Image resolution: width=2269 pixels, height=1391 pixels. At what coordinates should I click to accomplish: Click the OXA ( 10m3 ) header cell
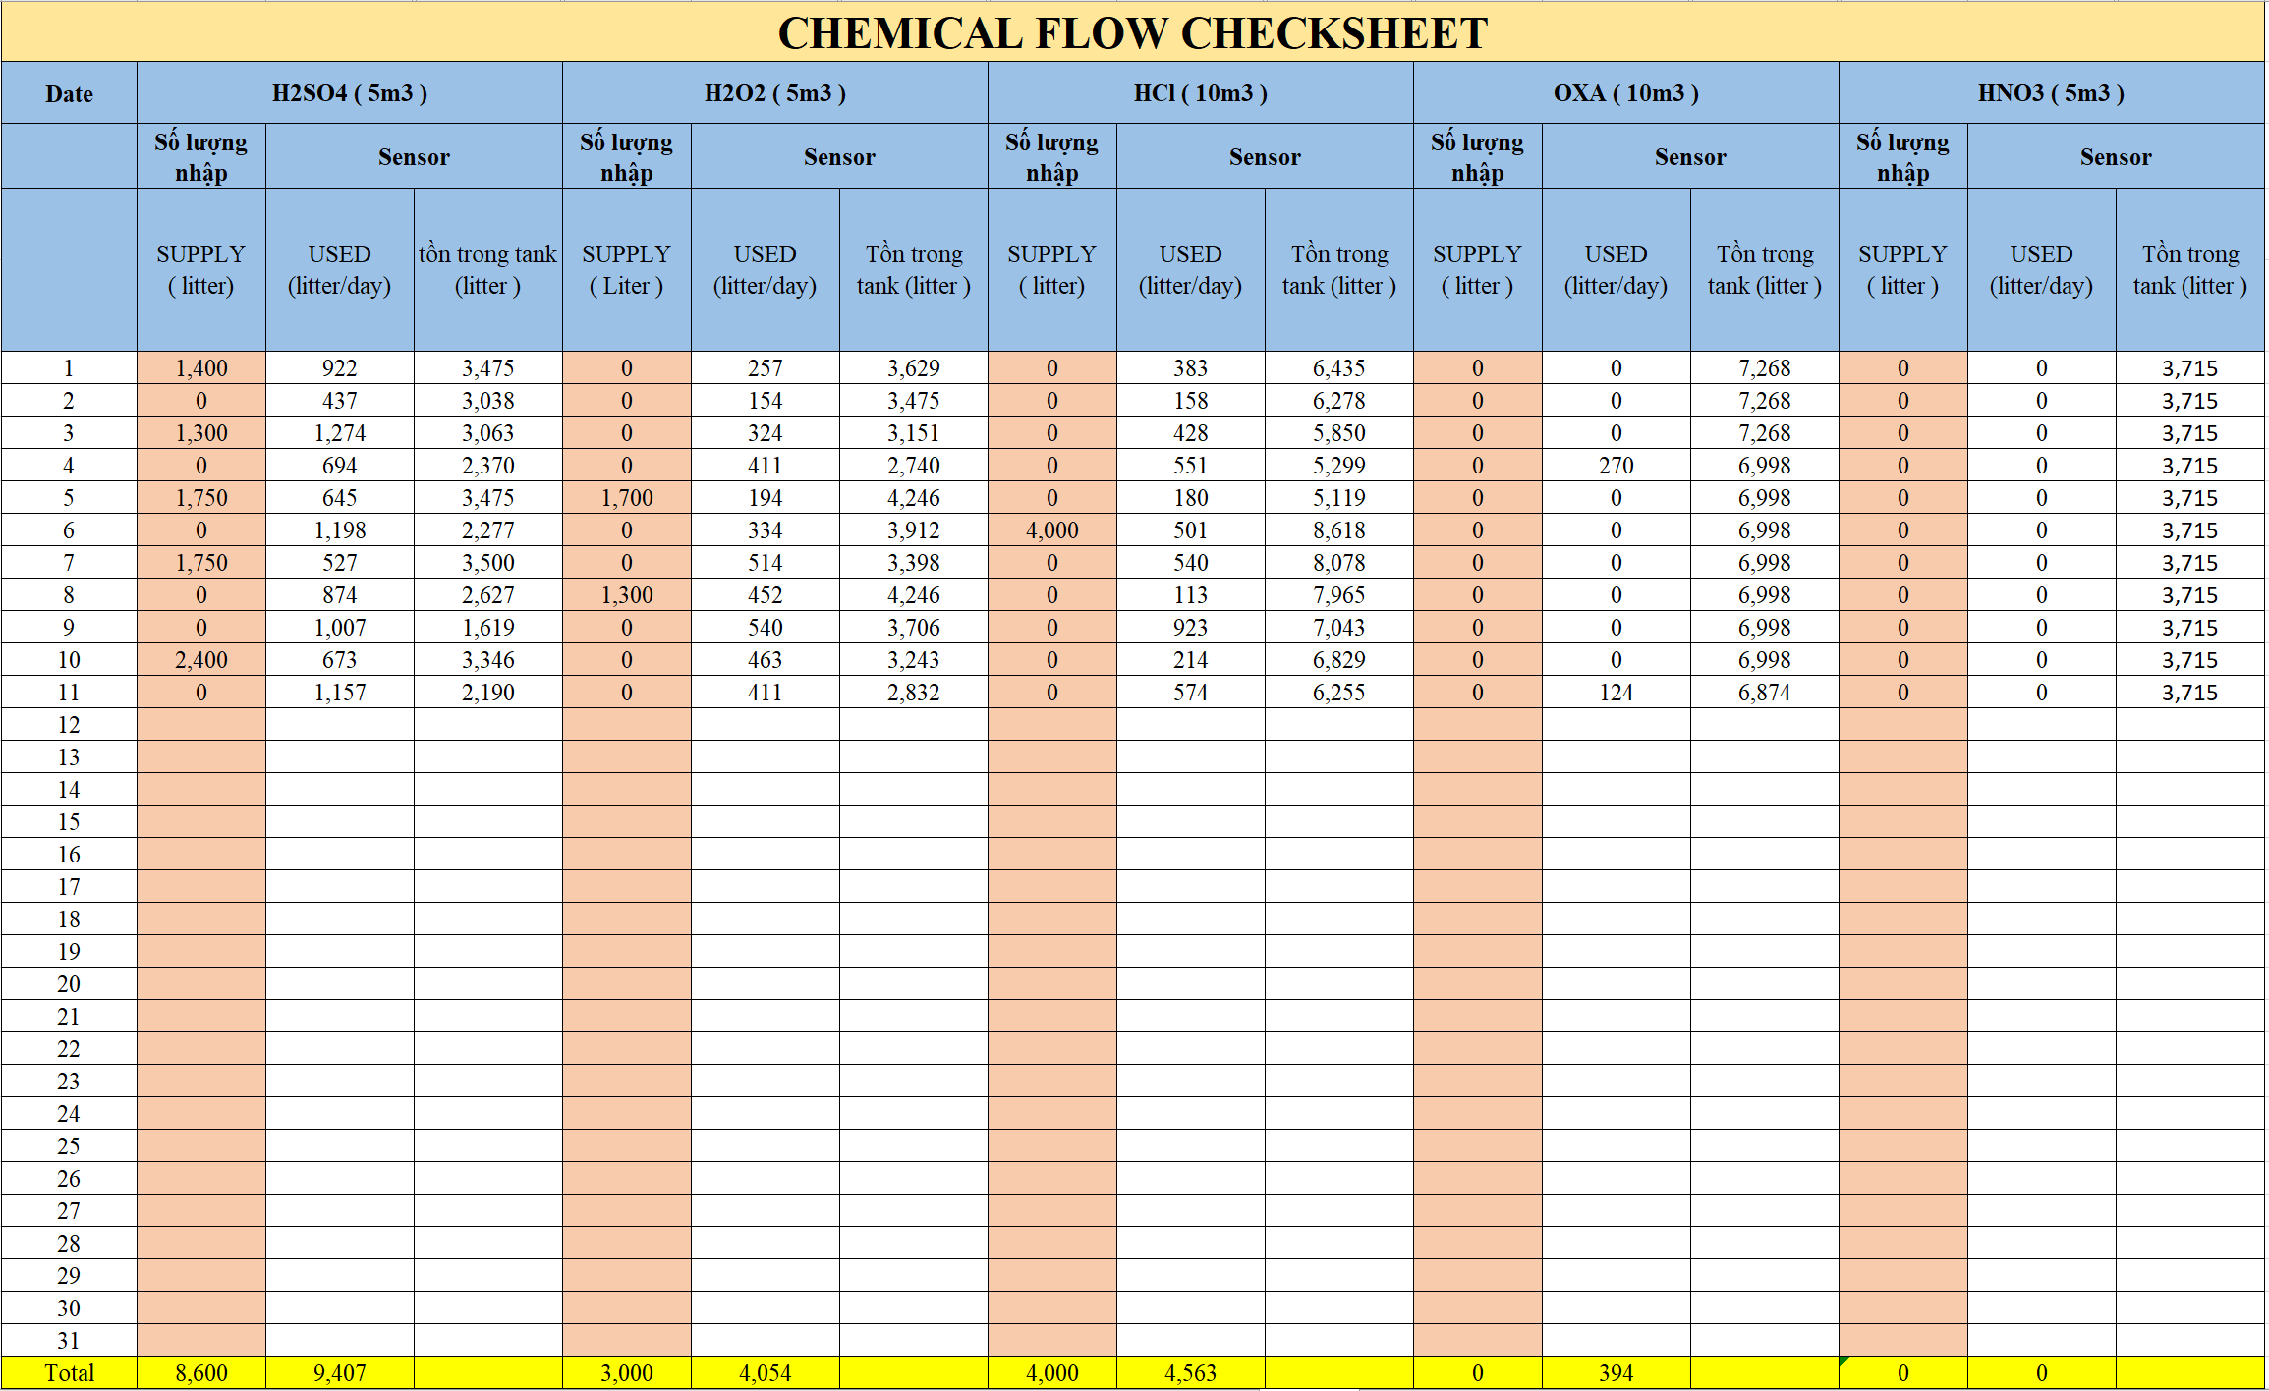pyautogui.click(x=1625, y=93)
